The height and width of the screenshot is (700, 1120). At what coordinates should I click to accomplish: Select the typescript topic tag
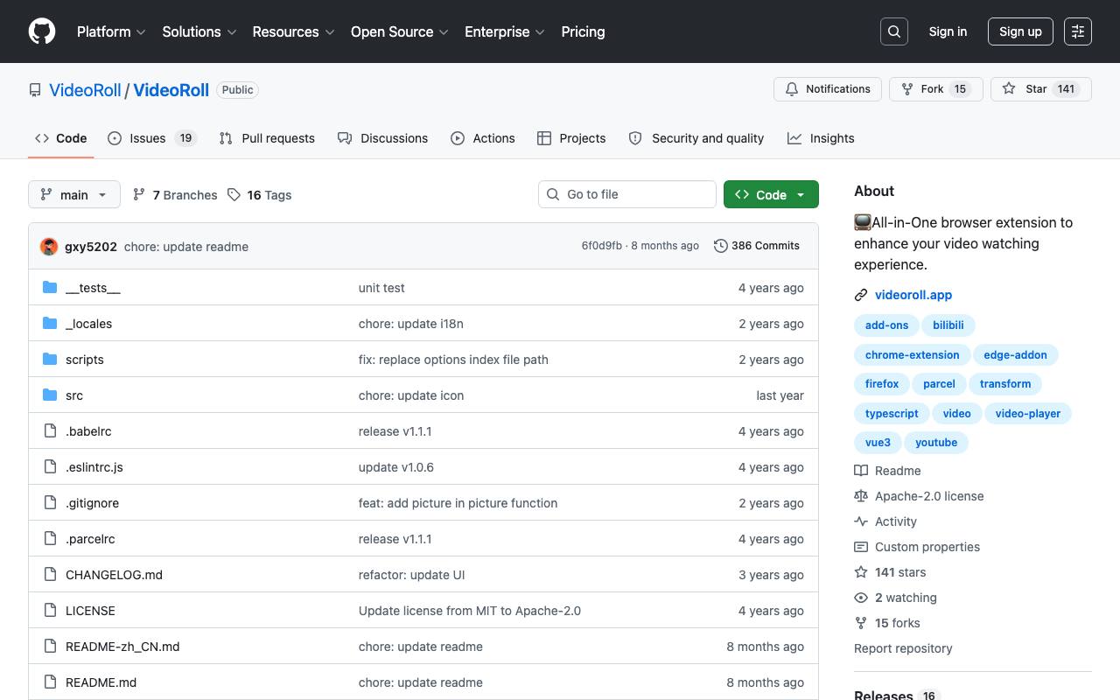892,414
